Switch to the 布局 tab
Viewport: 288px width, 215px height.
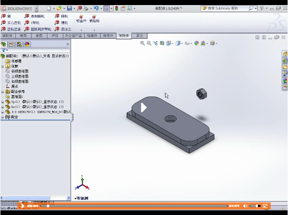coord(23,36)
